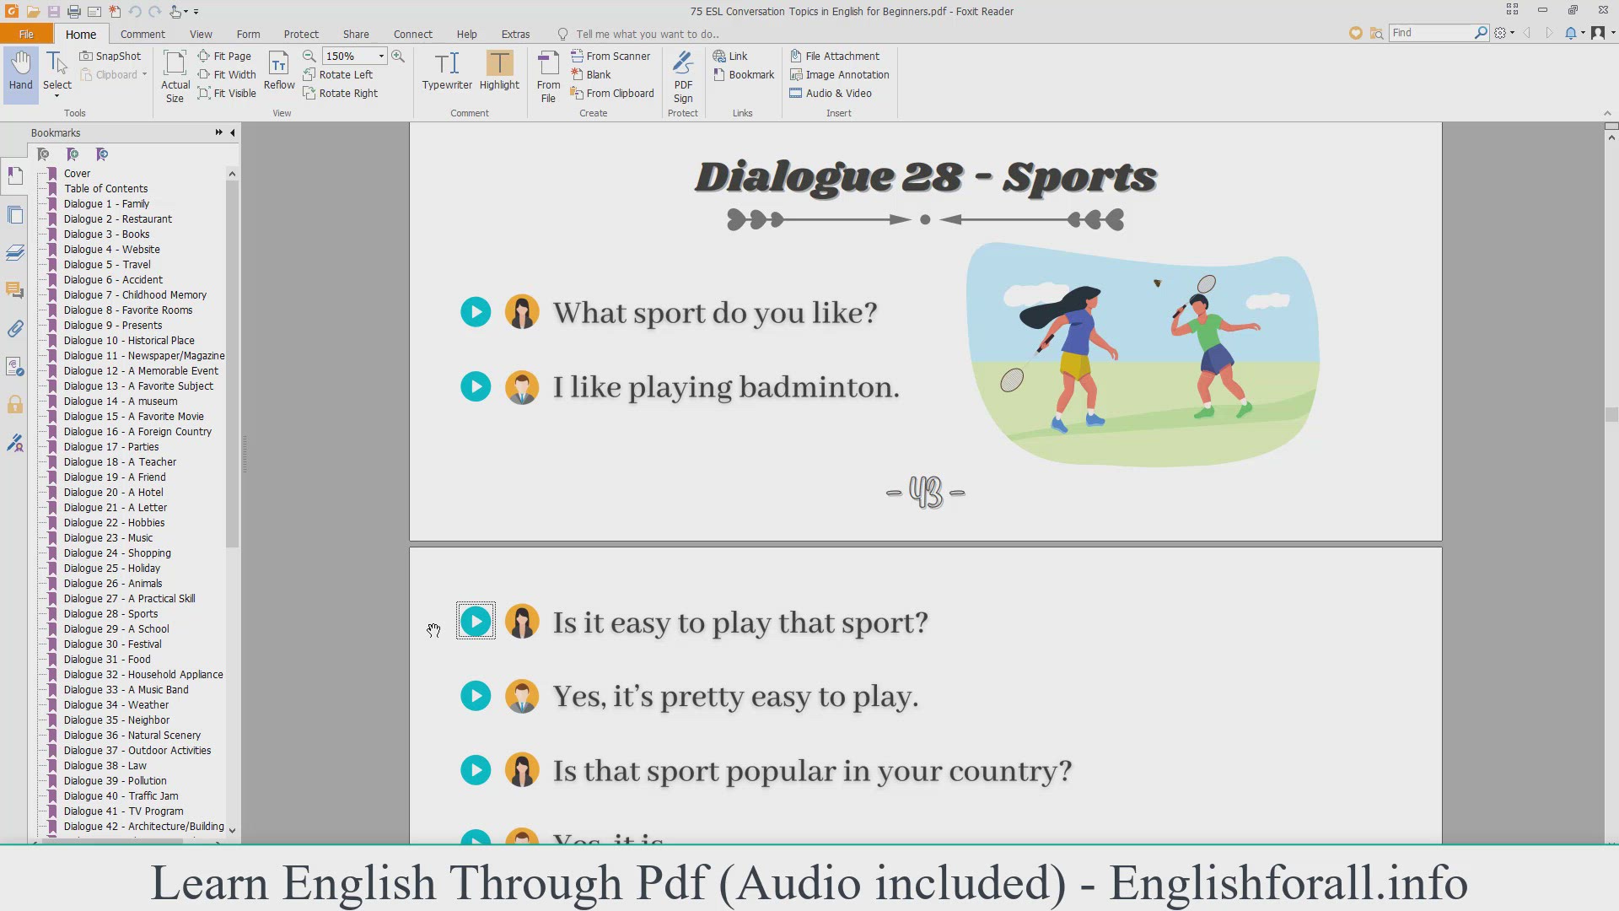Click the SnapShot tool icon
Screen dimensions: 1619x911
tap(86, 56)
